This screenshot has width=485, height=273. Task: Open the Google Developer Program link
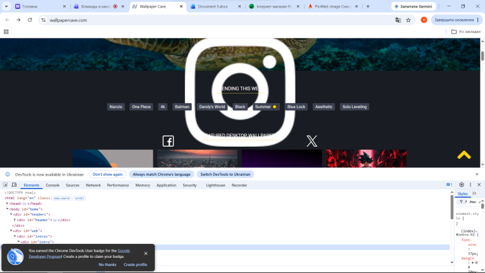79,253
